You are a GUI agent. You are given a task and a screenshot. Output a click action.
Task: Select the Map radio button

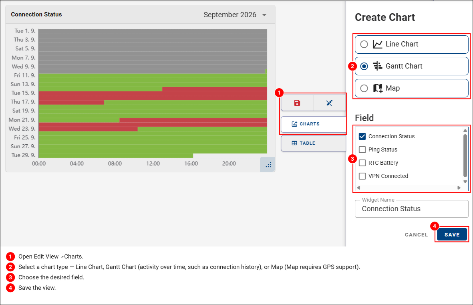(364, 88)
